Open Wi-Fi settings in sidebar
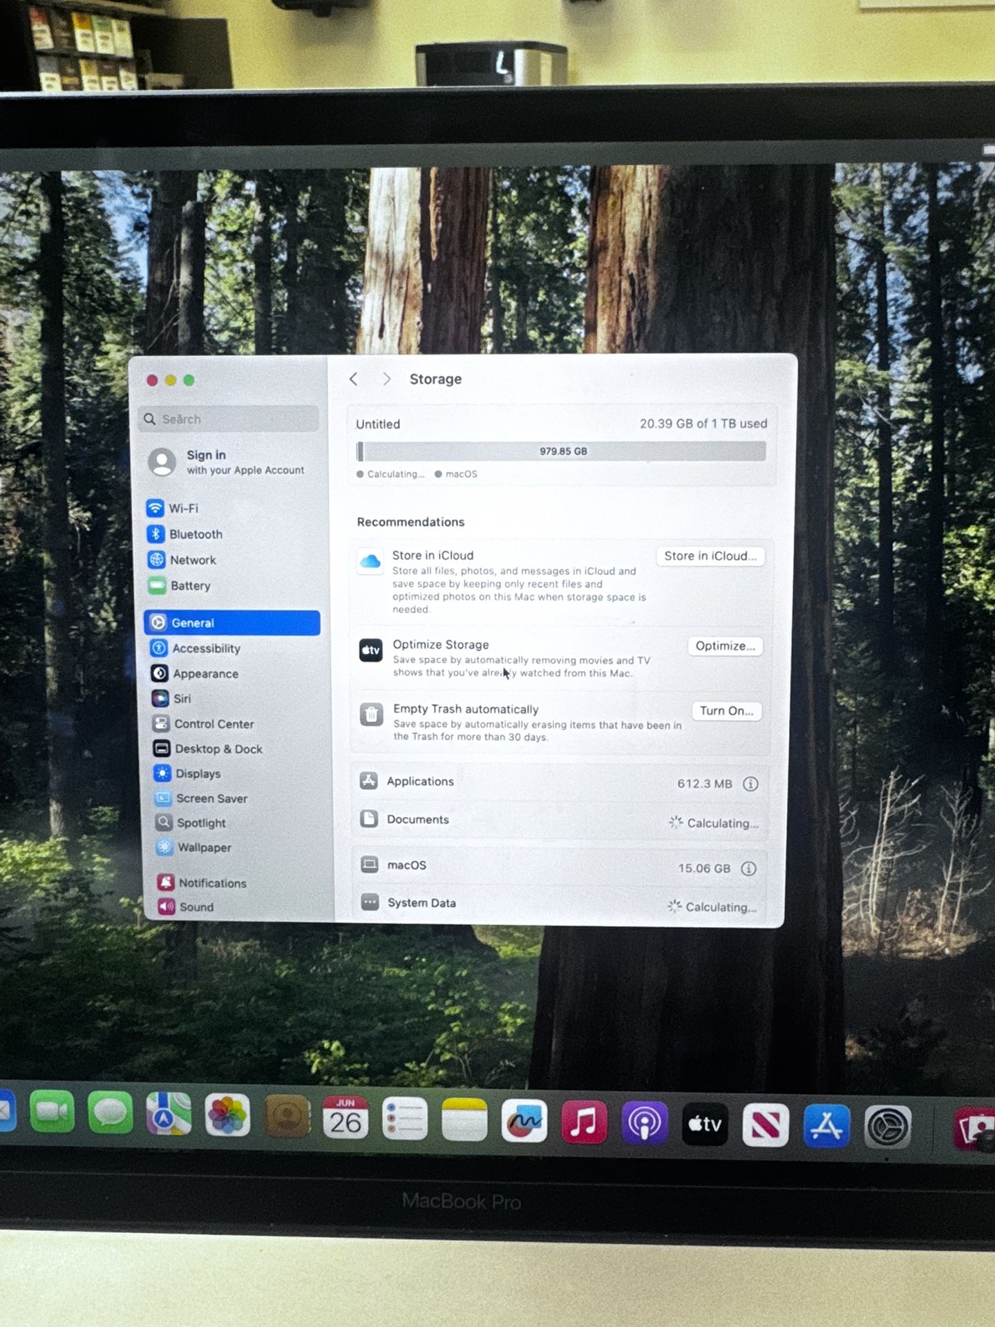 pos(232,508)
